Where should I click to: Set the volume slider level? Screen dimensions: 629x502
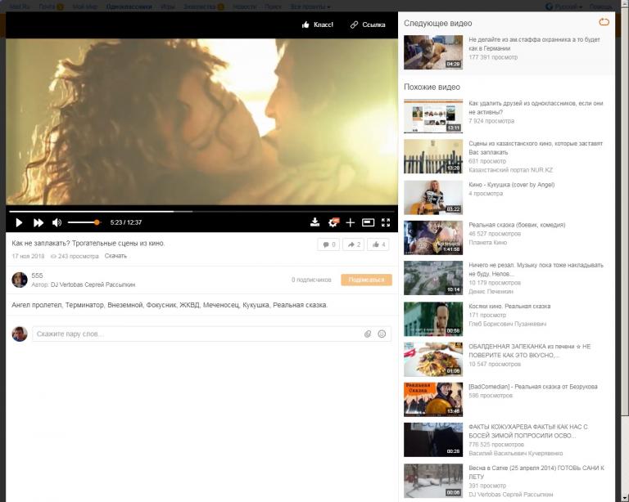click(x=84, y=222)
